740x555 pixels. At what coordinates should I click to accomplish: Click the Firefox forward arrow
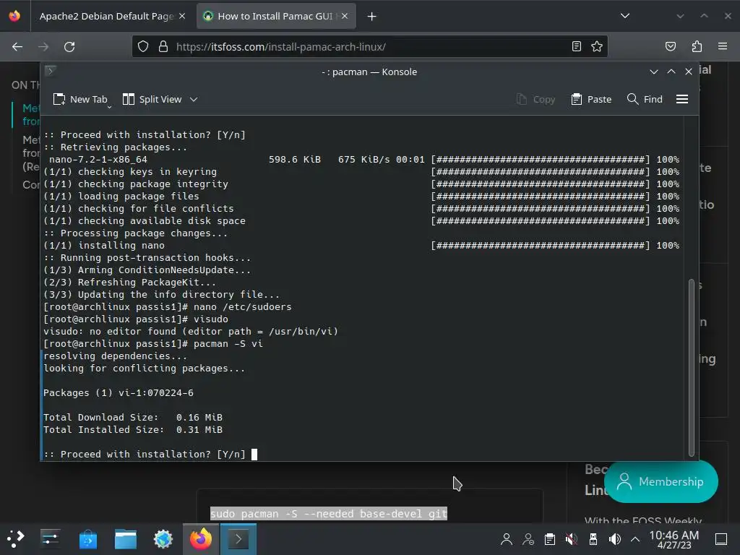(x=43, y=47)
